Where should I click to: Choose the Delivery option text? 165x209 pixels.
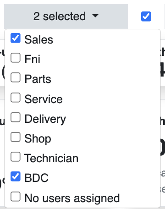pyautogui.click(x=45, y=119)
